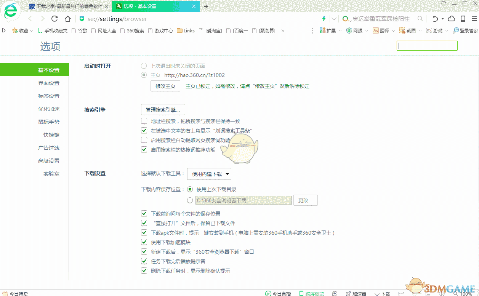
Task: Open the 使用内建下载 dropdown
Action: (x=209, y=174)
